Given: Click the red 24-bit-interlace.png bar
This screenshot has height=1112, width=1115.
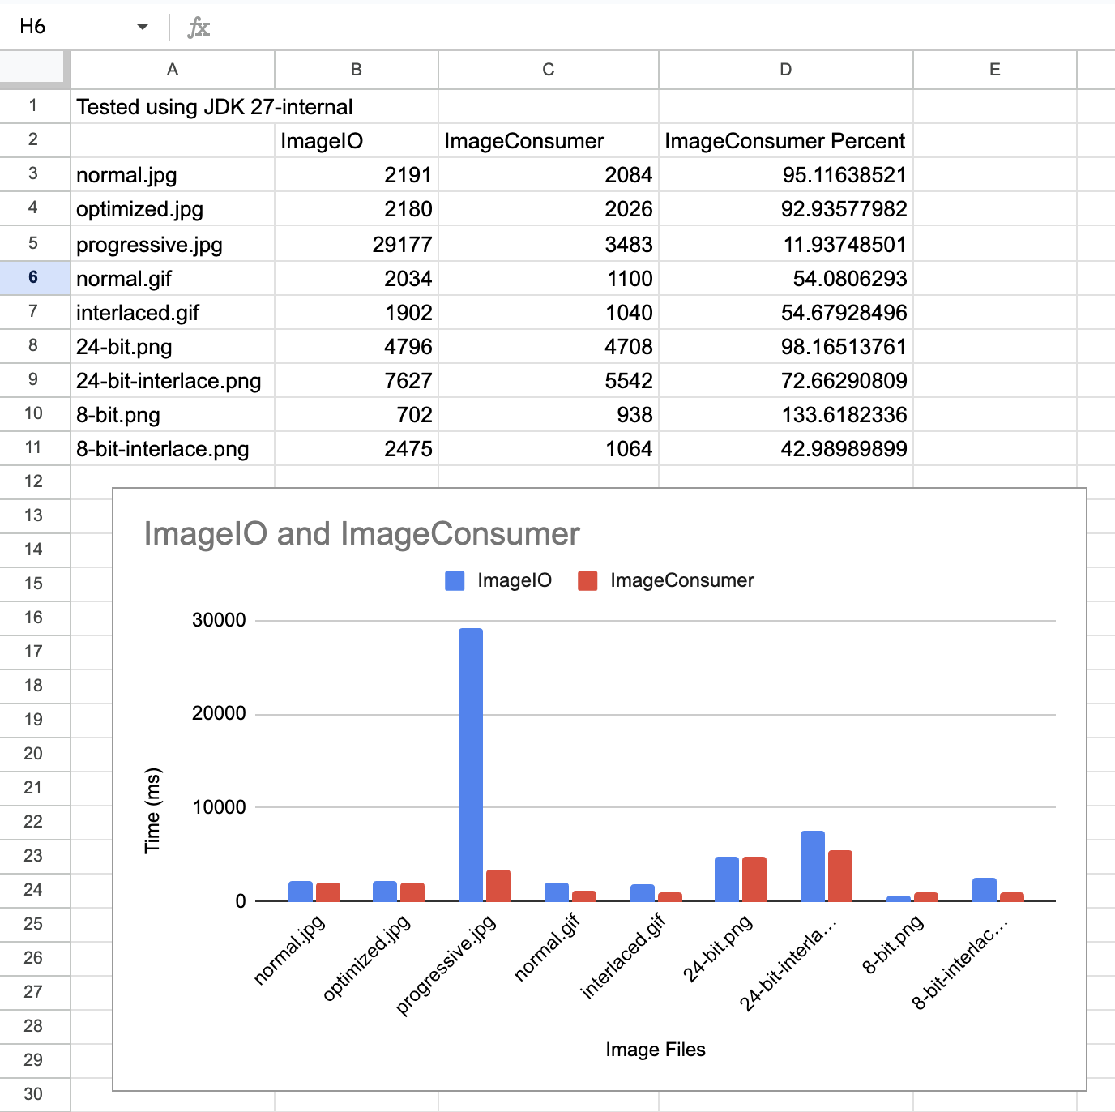Looking at the screenshot, I should point(840,875).
